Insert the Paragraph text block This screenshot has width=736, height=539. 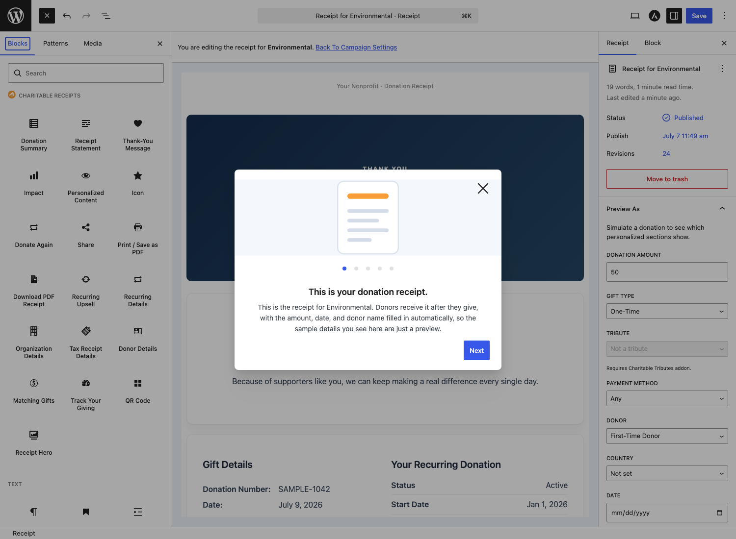pos(34,512)
